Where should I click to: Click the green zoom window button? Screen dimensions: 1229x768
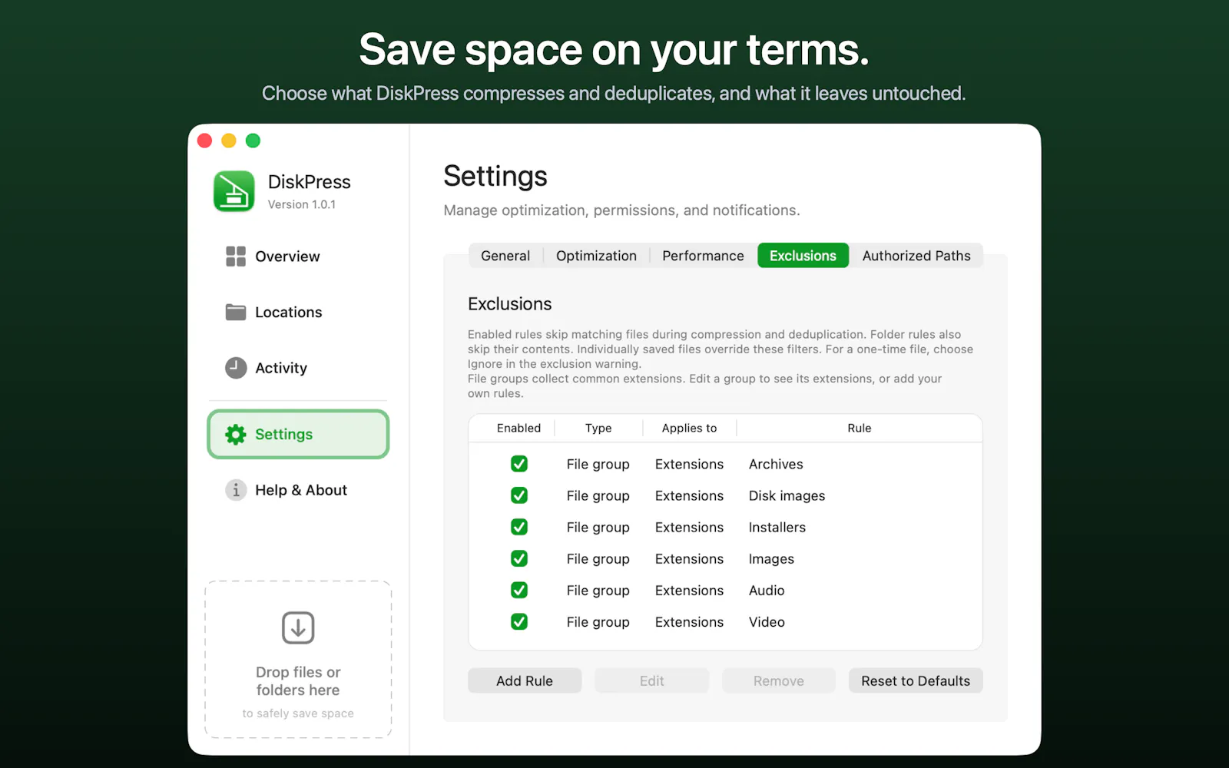pos(253,141)
